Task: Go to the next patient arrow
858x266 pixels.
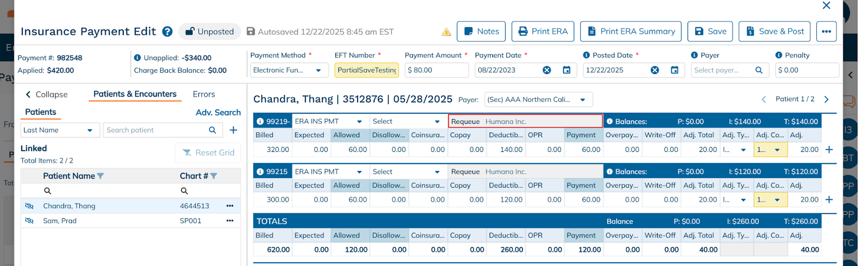Action: click(x=826, y=99)
